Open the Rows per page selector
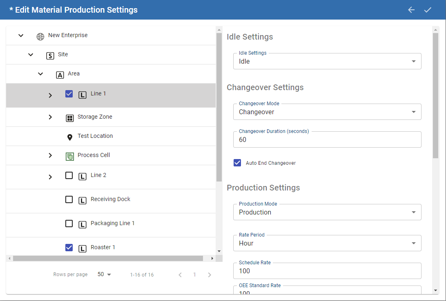This screenshot has height=301, width=446. coord(105,274)
